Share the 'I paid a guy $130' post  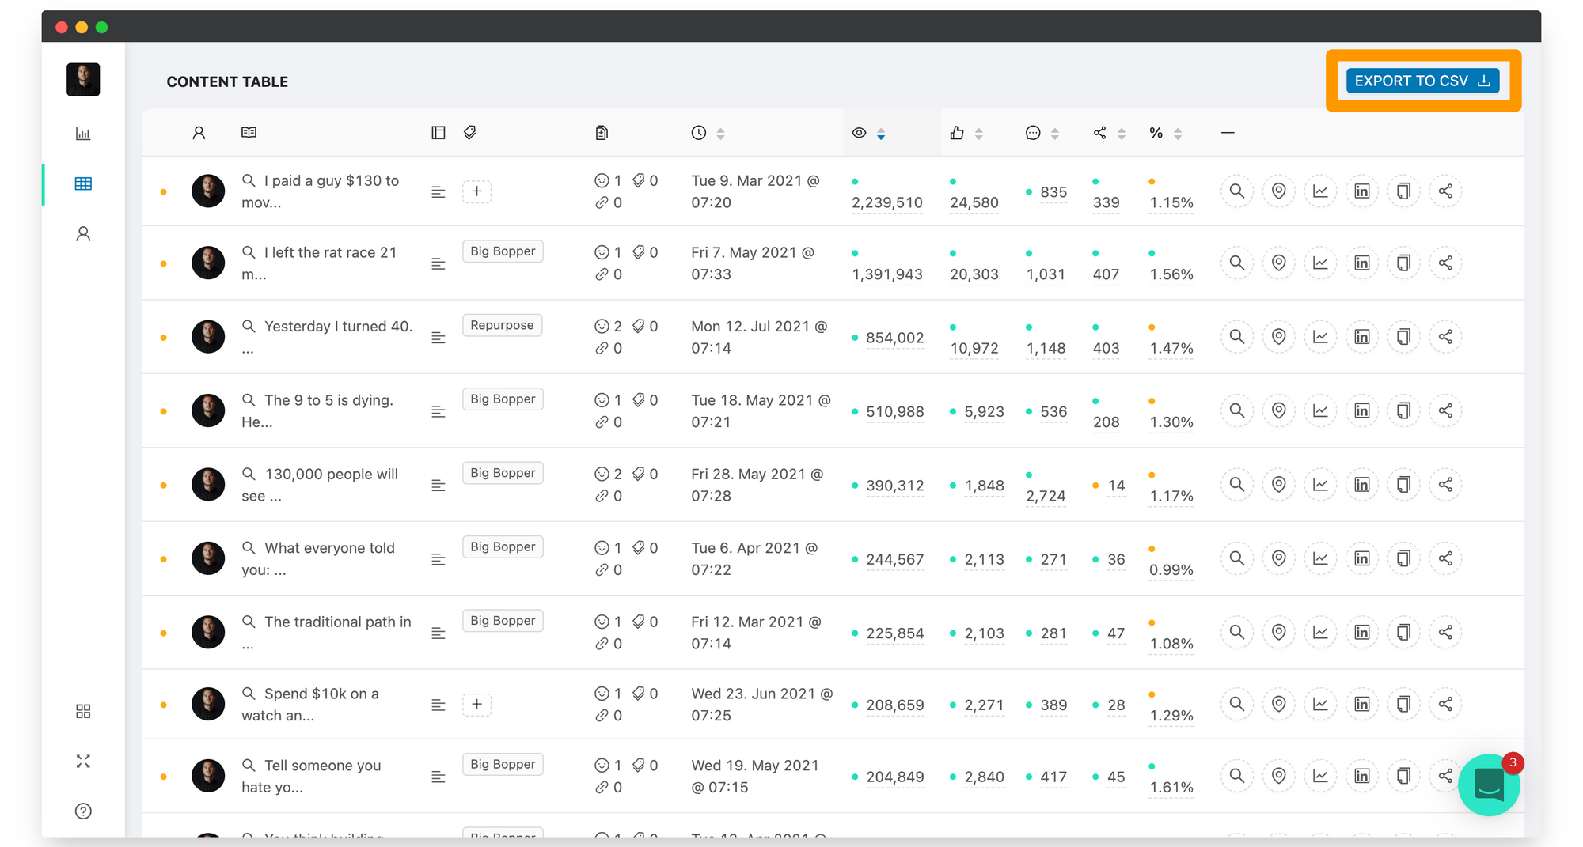tap(1445, 191)
